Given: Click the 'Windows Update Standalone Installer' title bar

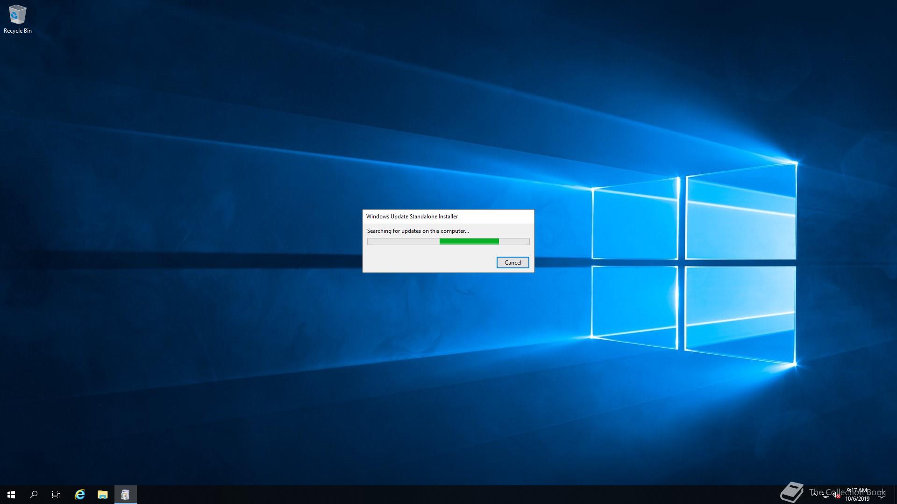Looking at the screenshot, I should coord(448,217).
